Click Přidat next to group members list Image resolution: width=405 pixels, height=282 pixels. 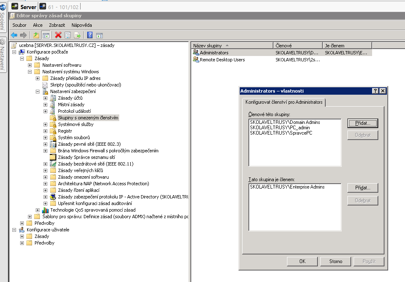click(x=362, y=123)
